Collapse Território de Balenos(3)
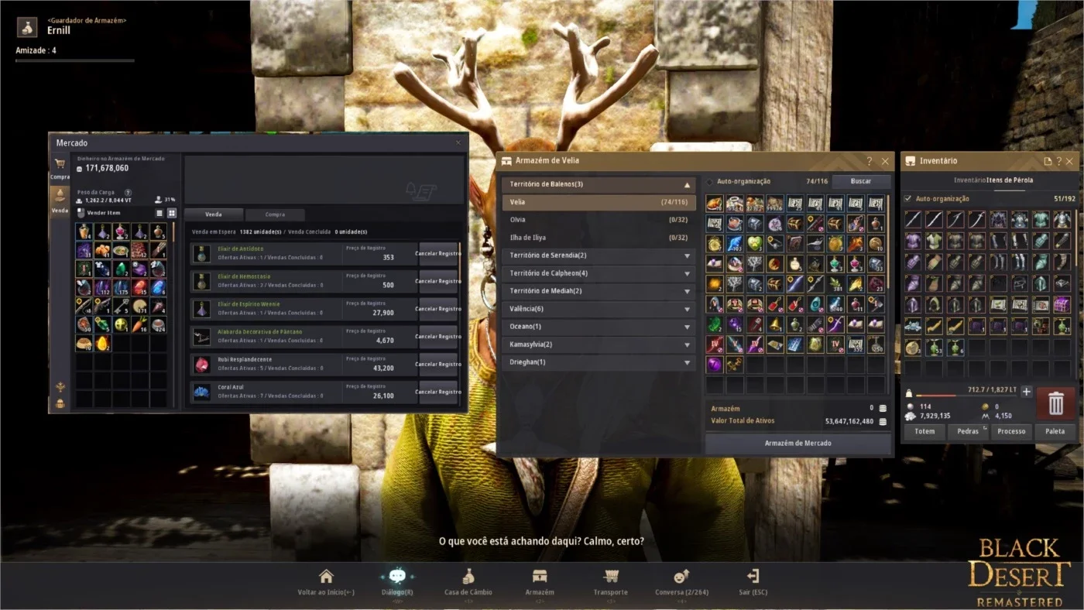This screenshot has width=1084, height=610. click(599, 185)
